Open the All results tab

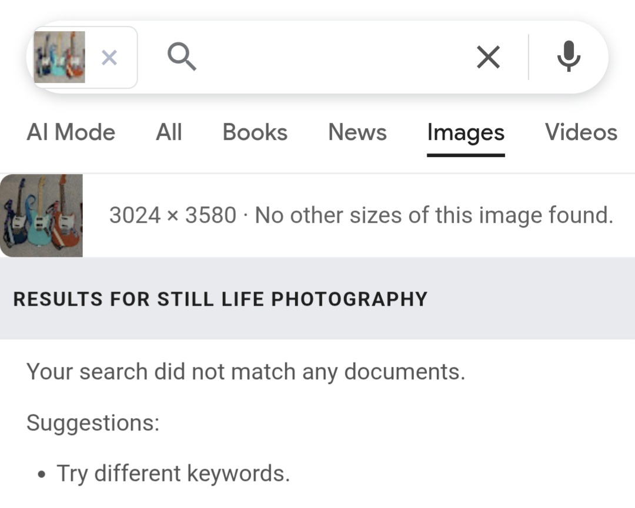click(x=169, y=132)
